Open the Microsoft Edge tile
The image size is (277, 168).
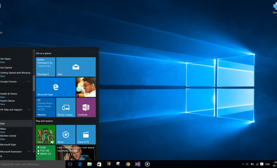point(56,87)
